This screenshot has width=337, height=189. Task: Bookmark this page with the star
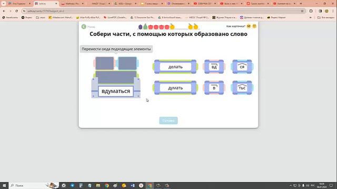(x=302, y=11)
